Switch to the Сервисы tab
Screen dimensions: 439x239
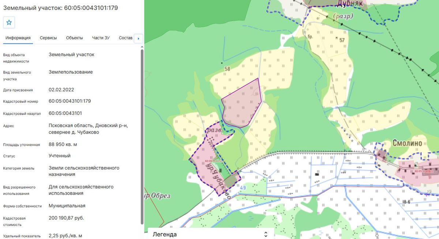48,38
